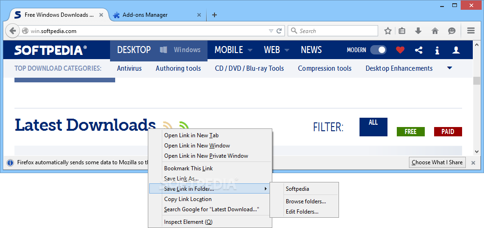This screenshot has height=228, width=484.
Task: Click the Latest Downloads heading
Action: tap(85, 125)
